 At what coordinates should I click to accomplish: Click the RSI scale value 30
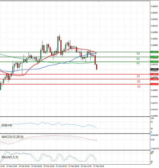(x=152, y=129)
